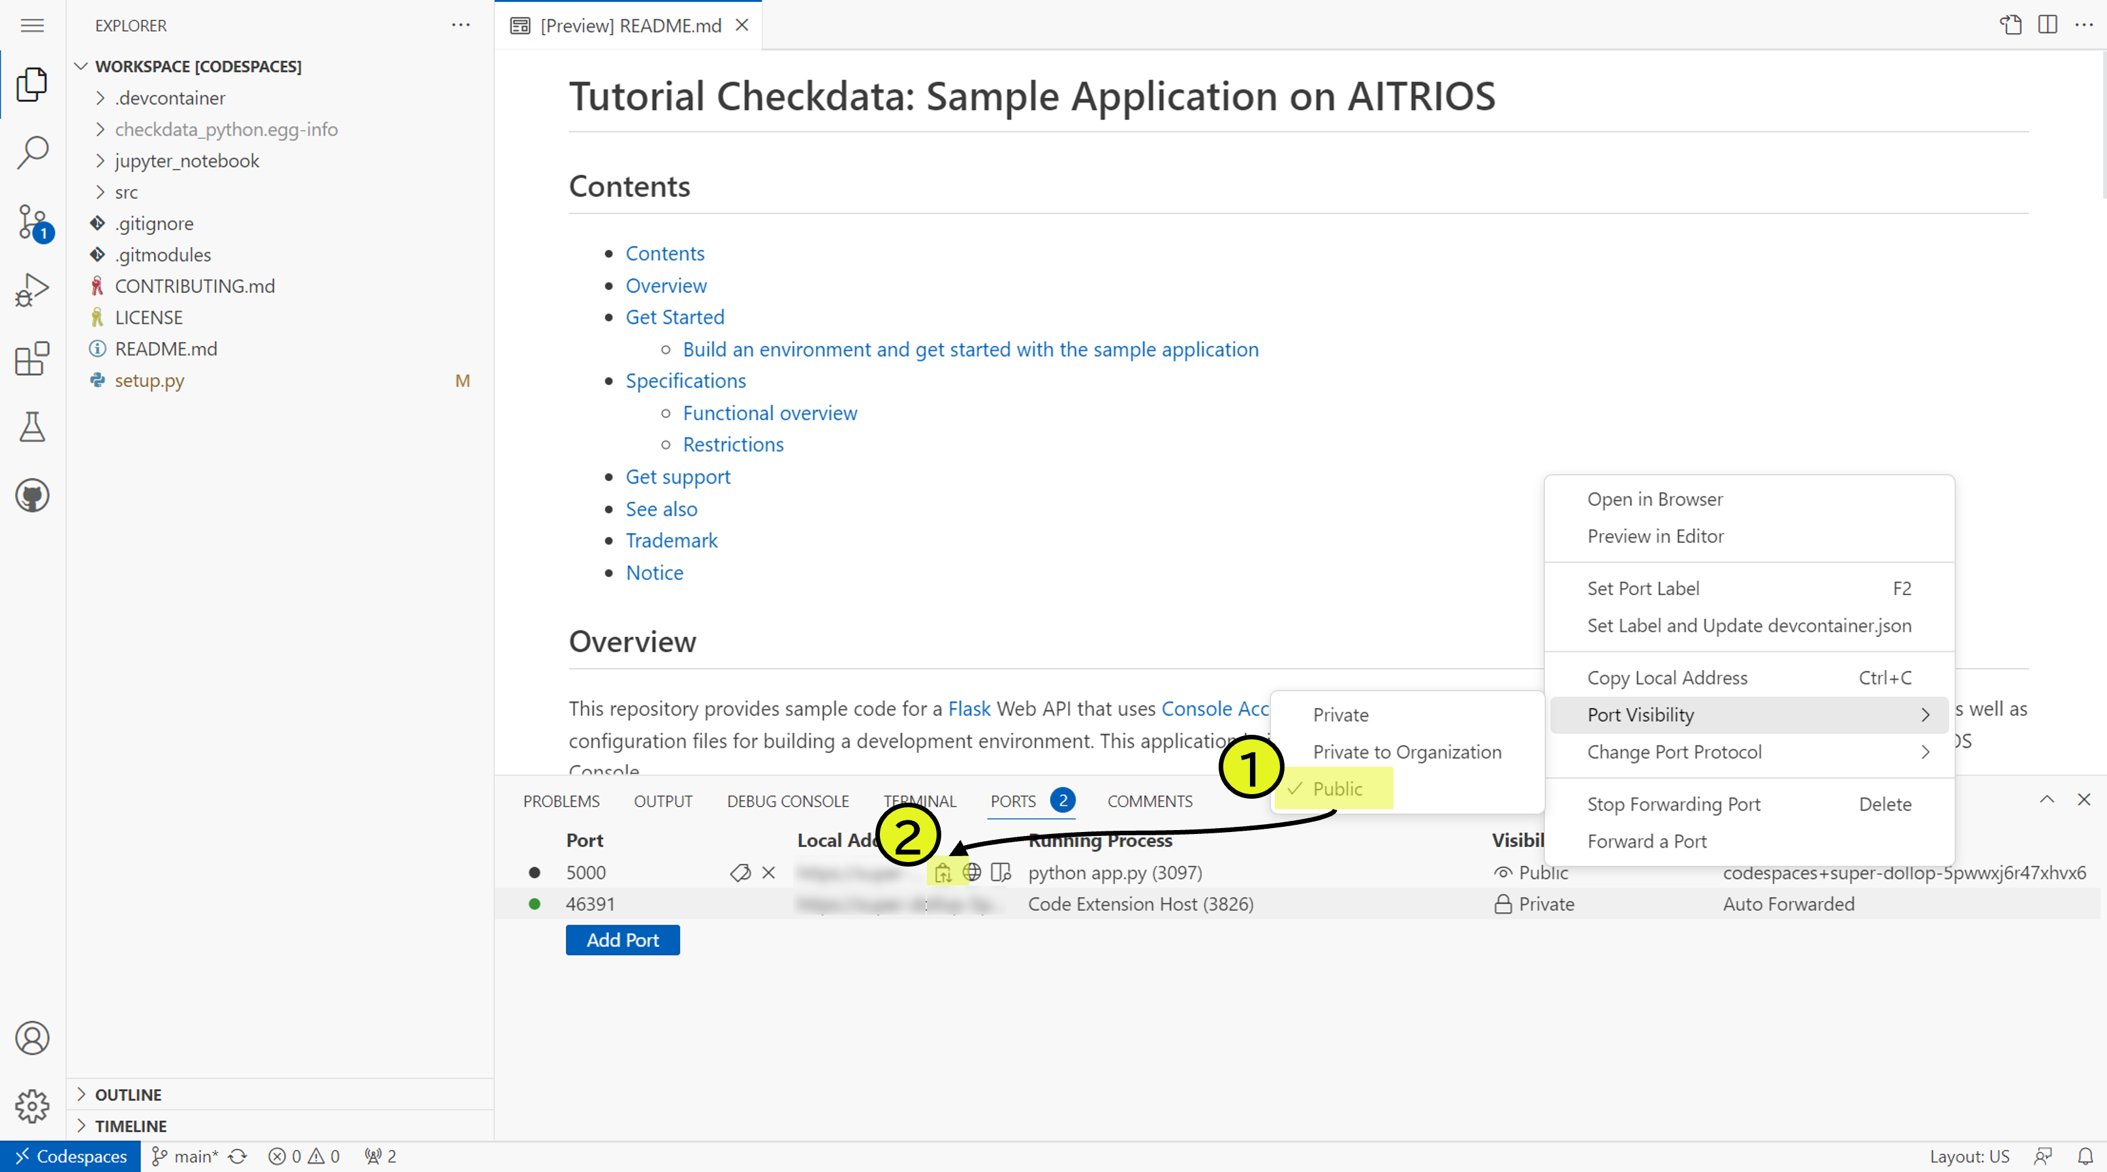Open the GitHub view icon
The height and width of the screenshot is (1172, 2107).
coord(32,495)
